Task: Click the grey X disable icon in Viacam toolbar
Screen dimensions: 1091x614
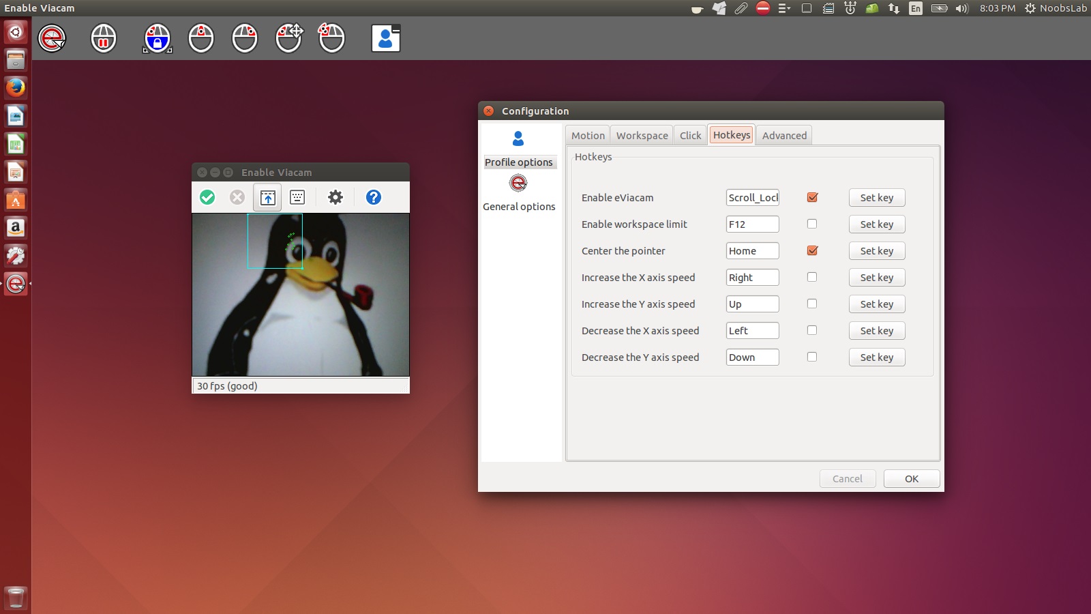Action: (x=237, y=197)
